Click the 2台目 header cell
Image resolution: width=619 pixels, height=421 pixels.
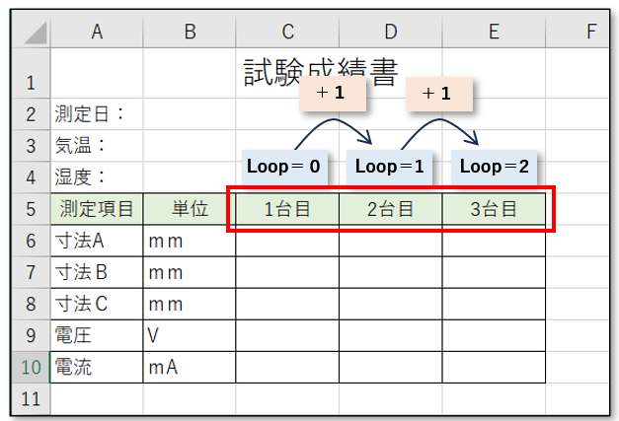coord(390,209)
